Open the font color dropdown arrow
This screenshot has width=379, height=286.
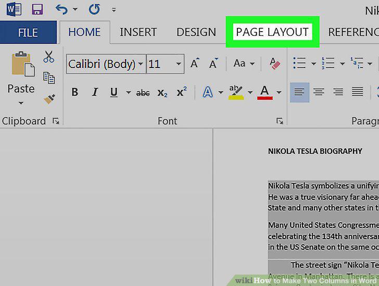tap(279, 92)
